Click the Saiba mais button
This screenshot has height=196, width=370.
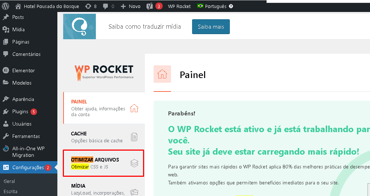click(211, 26)
